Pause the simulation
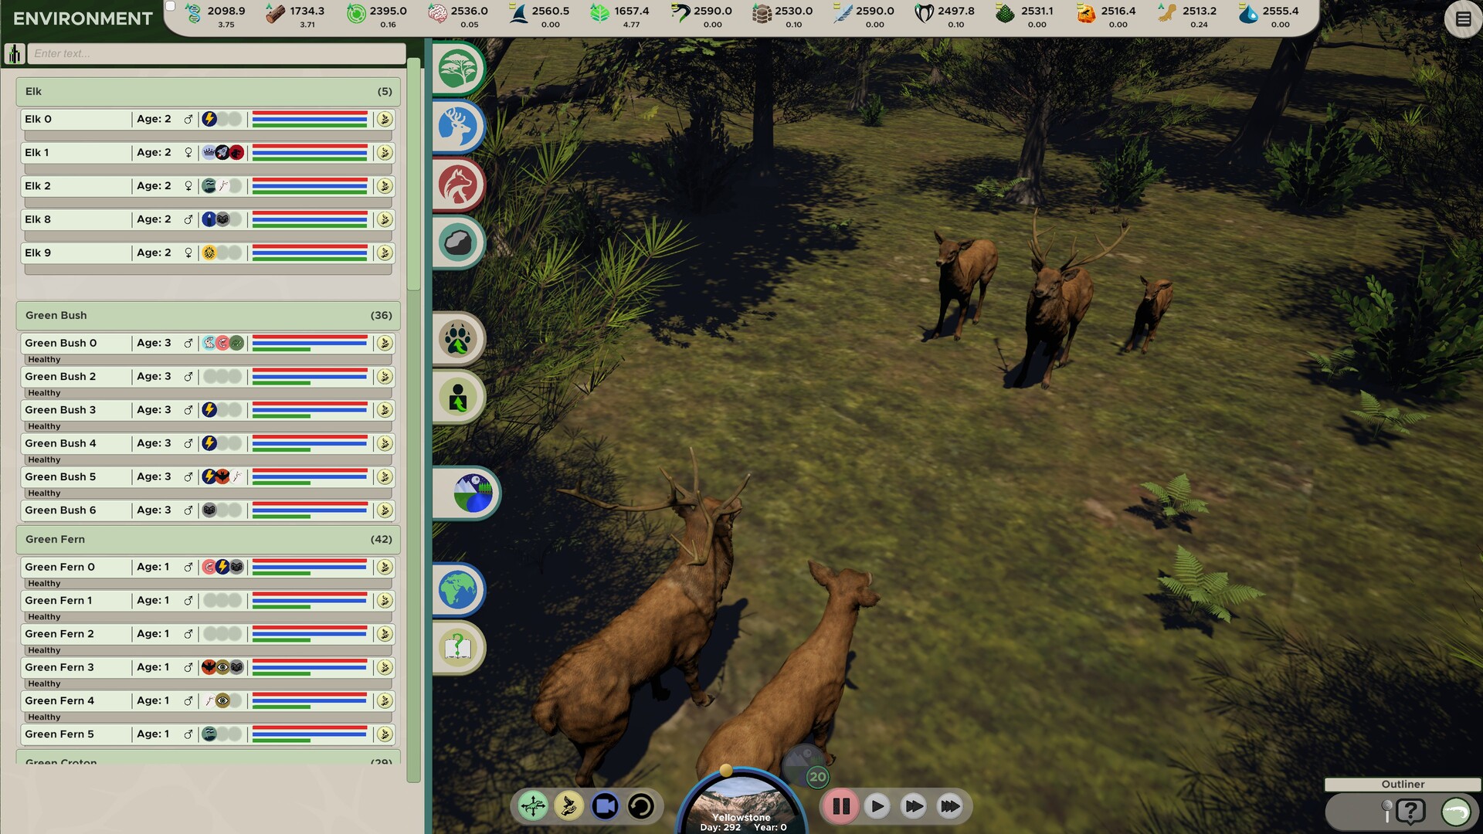Screen dimensions: 1483x834 pyautogui.click(x=842, y=805)
